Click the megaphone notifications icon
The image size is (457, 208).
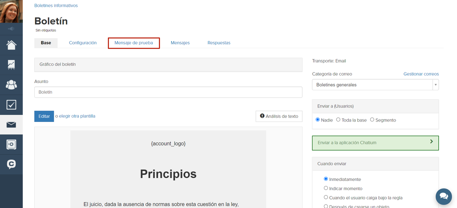tap(11, 29)
